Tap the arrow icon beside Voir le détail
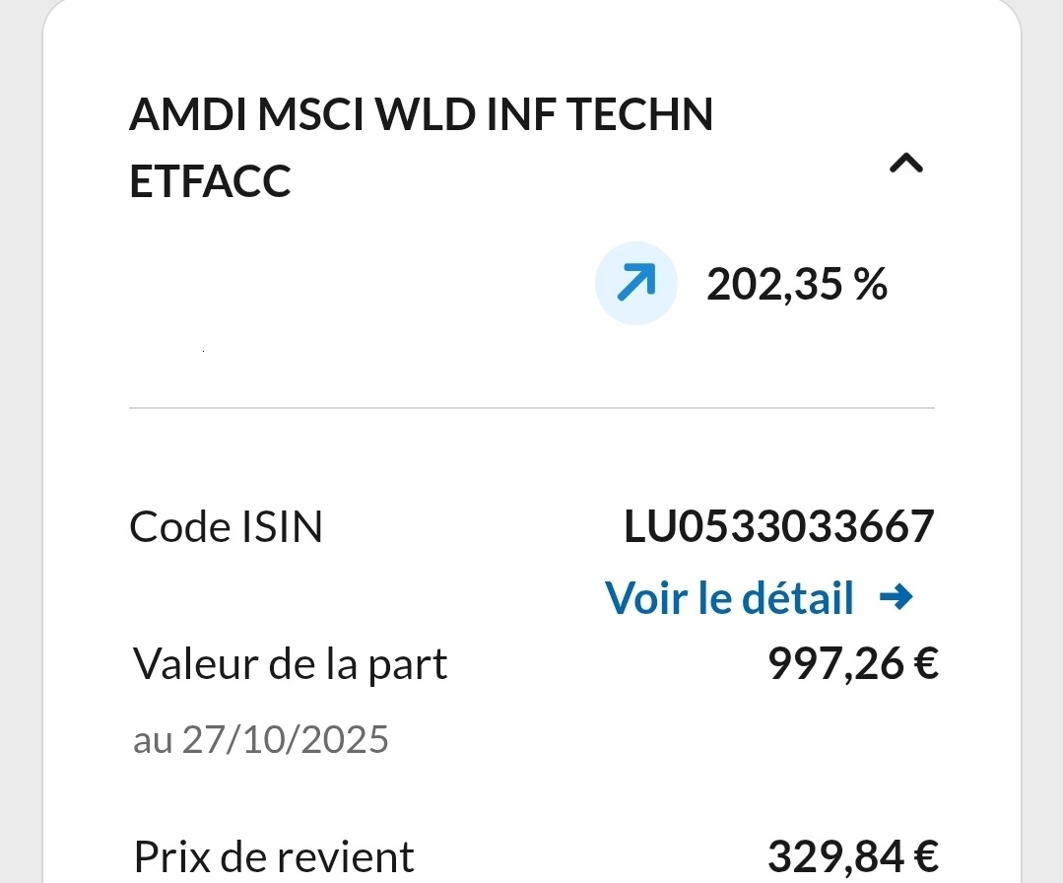The height and width of the screenshot is (883, 1063). click(x=896, y=596)
